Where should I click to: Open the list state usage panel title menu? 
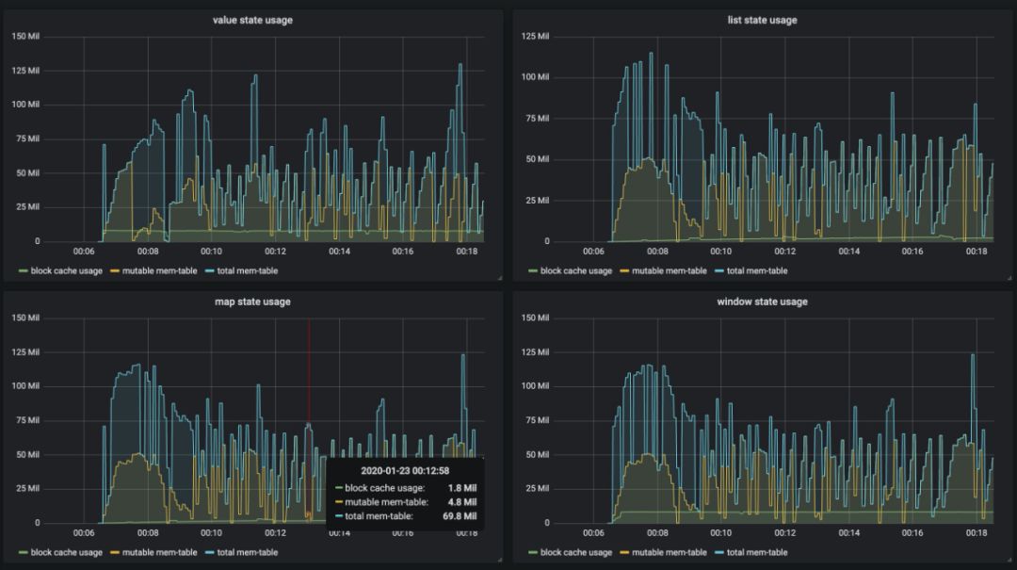(x=761, y=20)
